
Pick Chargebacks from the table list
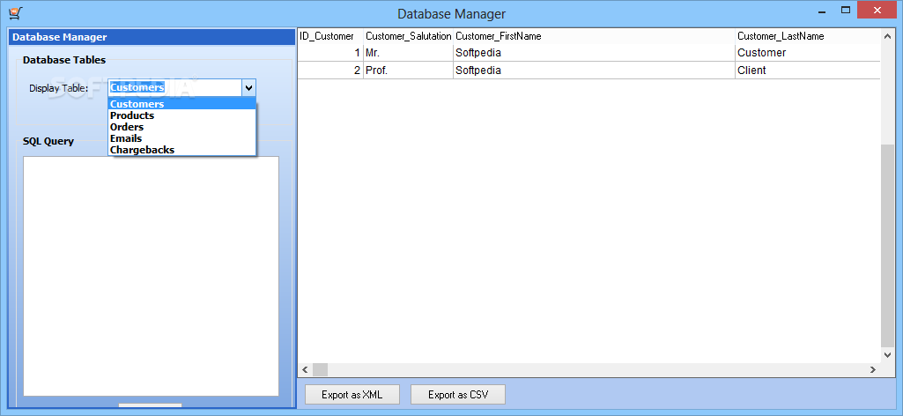click(x=182, y=150)
